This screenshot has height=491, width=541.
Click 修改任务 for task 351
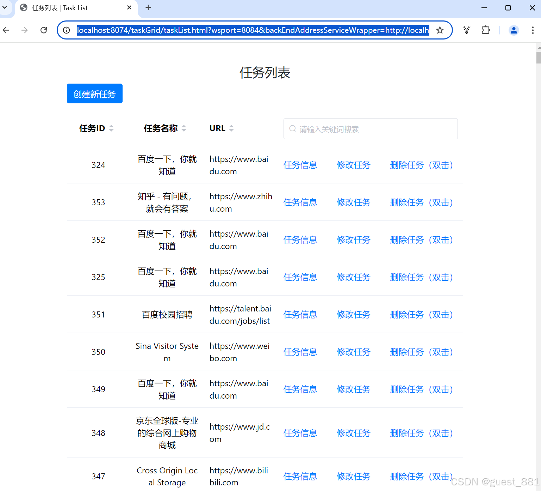click(x=354, y=315)
